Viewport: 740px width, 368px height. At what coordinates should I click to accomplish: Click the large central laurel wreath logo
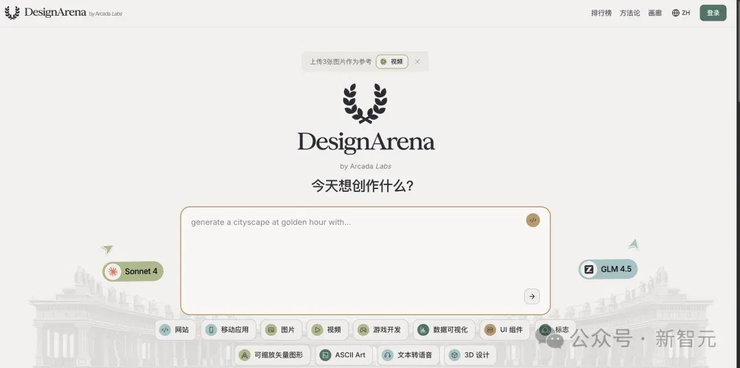pyautogui.click(x=365, y=103)
